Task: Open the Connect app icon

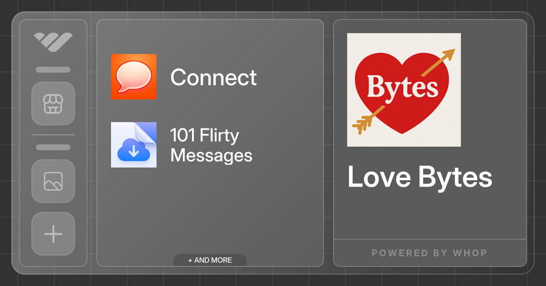Action: click(x=133, y=77)
